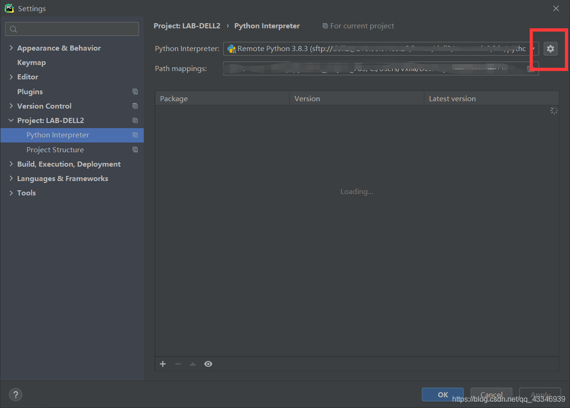The height and width of the screenshot is (408, 570).
Task: Sort by Version column header
Action: pyautogui.click(x=357, y=98)
